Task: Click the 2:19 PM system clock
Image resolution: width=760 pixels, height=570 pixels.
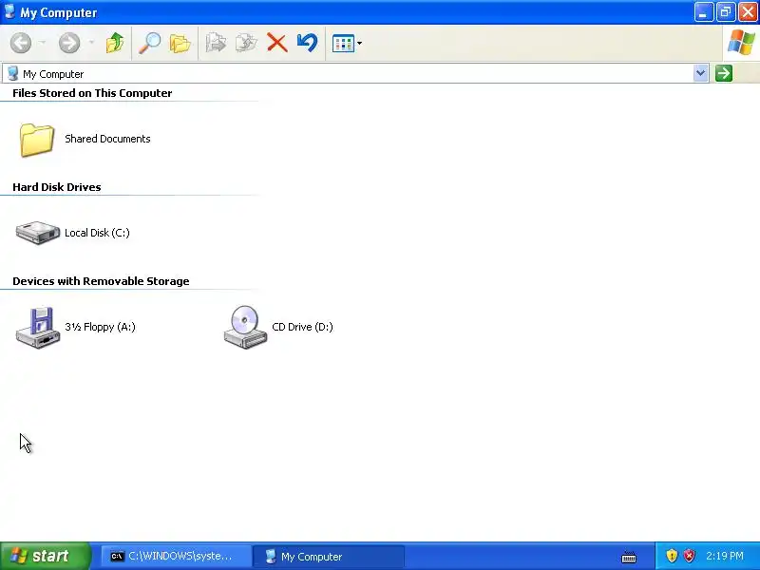Action: tap(725, 556)
